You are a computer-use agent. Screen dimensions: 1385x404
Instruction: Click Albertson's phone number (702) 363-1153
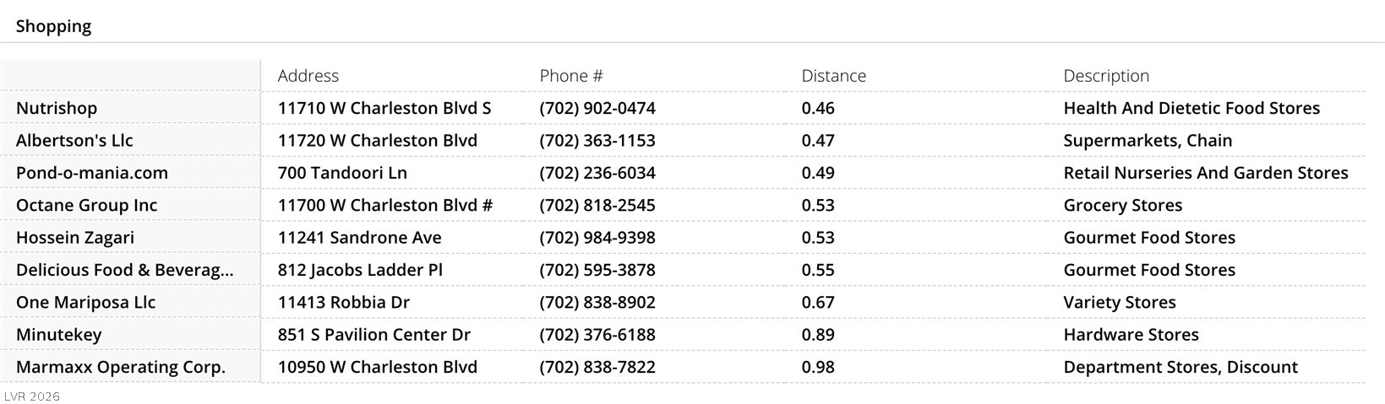pyautogui.click(x=597, y=141)
